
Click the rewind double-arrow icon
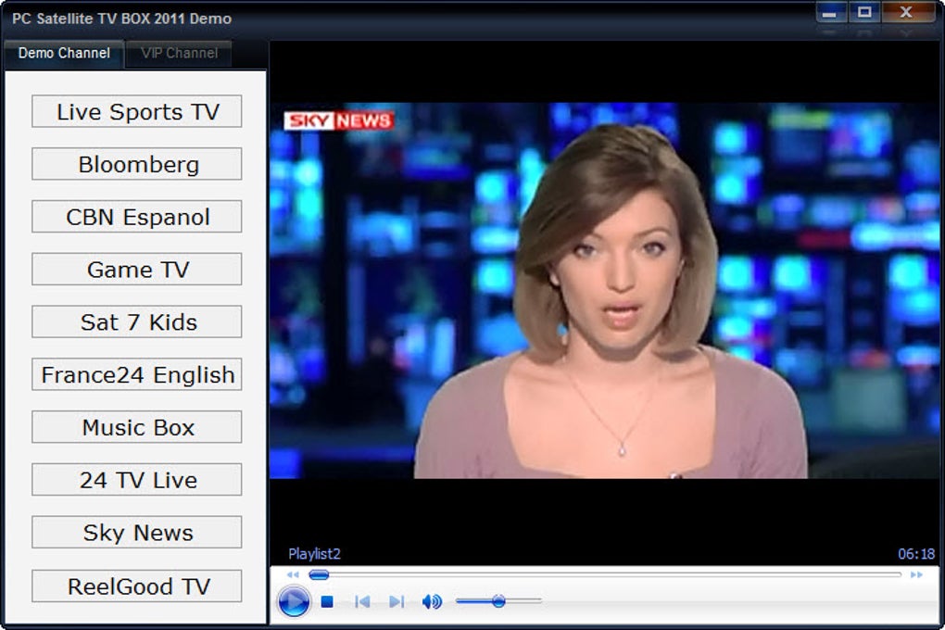point(293,574)
